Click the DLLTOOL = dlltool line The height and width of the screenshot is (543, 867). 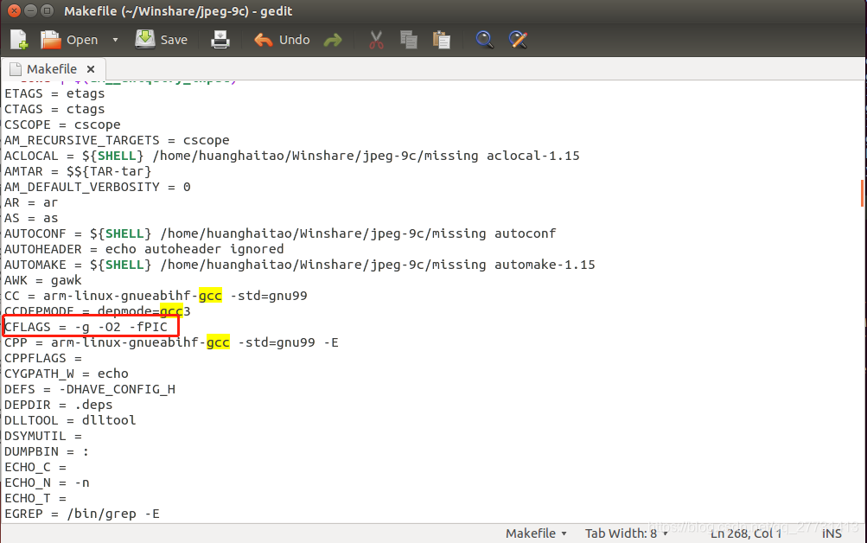pos(70,420)
